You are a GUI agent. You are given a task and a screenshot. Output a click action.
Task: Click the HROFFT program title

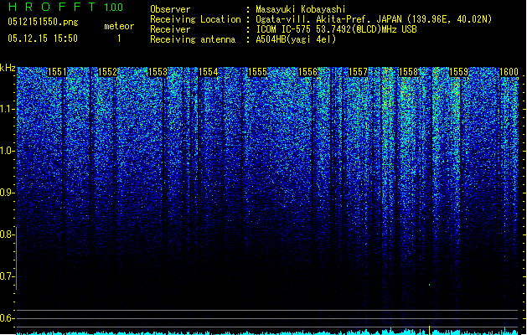tap(52, 7)
